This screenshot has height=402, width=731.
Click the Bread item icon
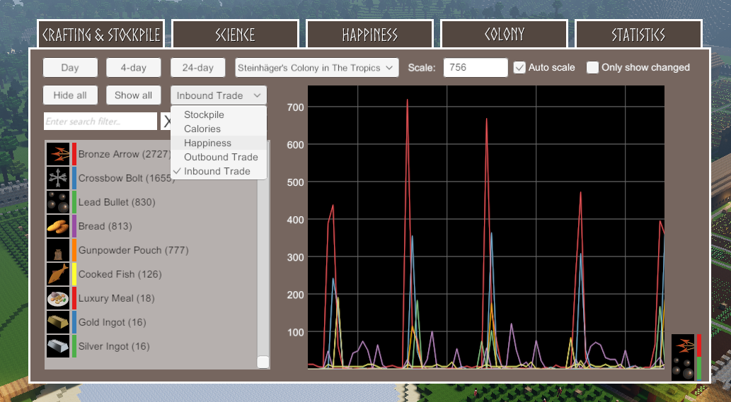pyautogui.click(x=58, y=226)
